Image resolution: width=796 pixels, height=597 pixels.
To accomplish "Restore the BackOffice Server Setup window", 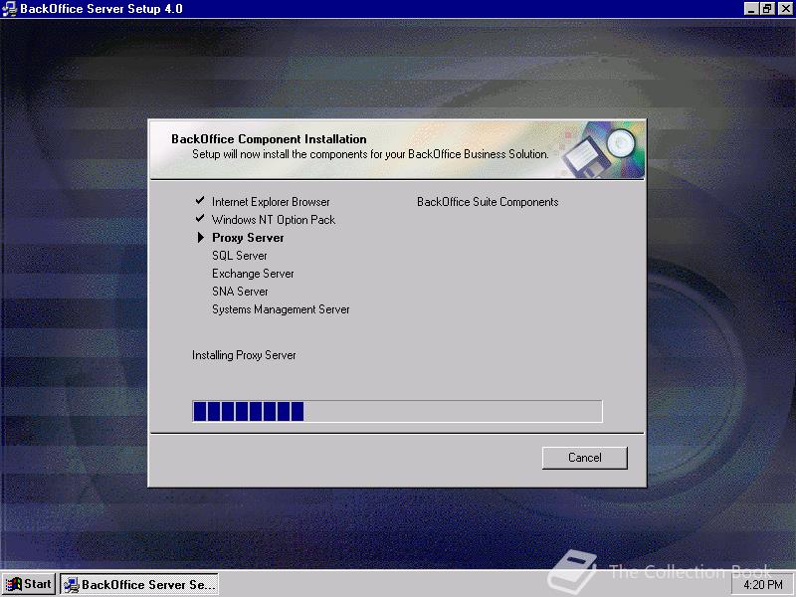I will click(x=766, y=9).
